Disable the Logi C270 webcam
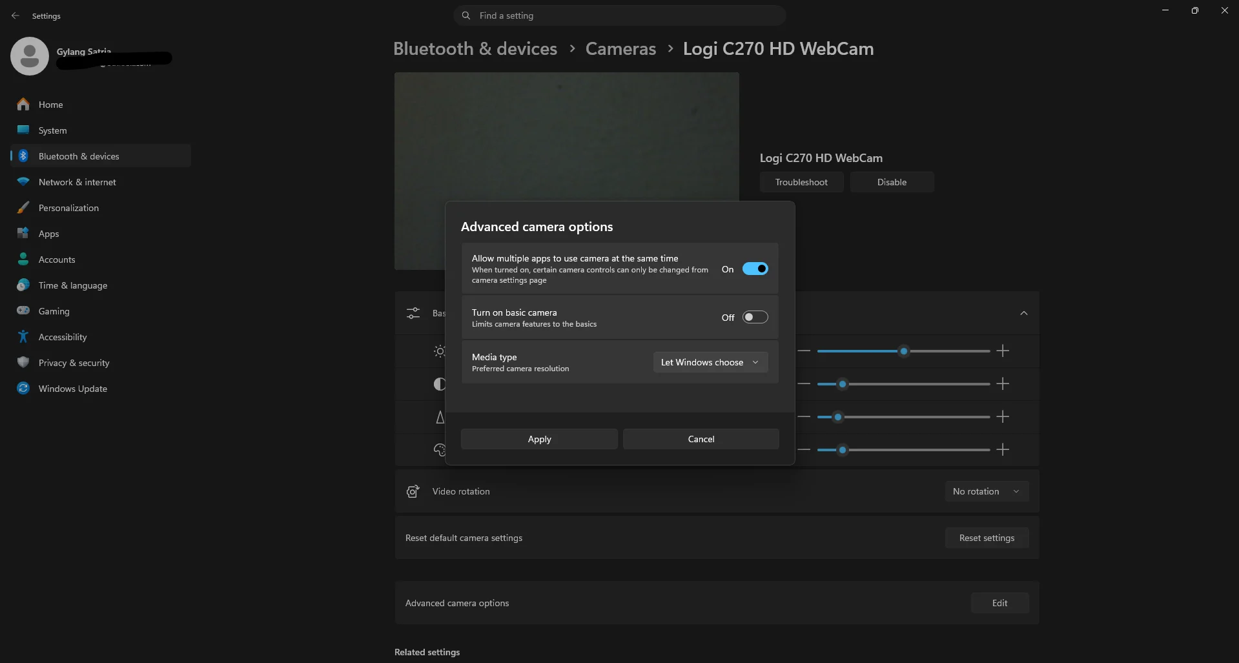 [892, 182]
